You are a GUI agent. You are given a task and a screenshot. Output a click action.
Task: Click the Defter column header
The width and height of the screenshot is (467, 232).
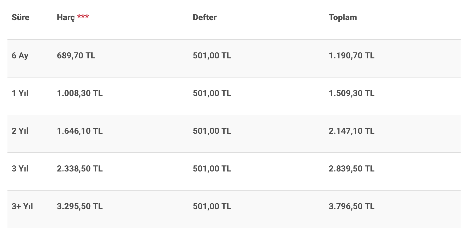click(x=204, y=18)
